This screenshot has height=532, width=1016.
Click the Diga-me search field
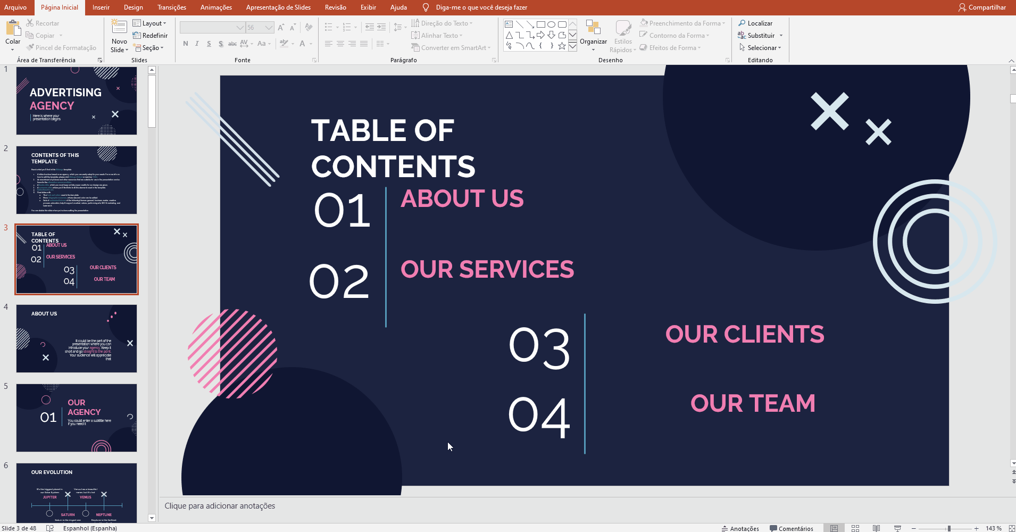point(481,7)
